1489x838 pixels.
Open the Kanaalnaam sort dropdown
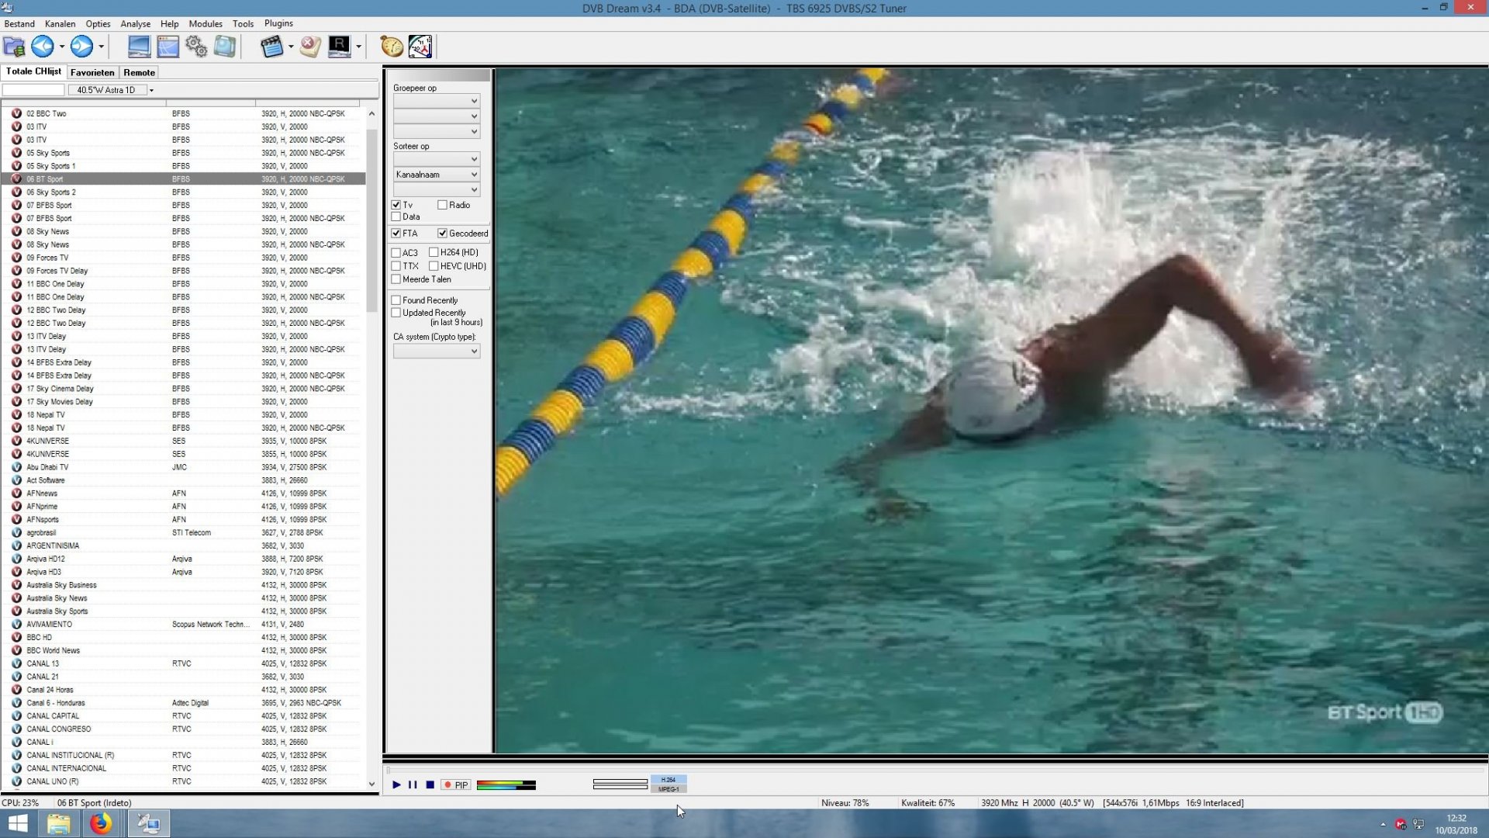436,175
